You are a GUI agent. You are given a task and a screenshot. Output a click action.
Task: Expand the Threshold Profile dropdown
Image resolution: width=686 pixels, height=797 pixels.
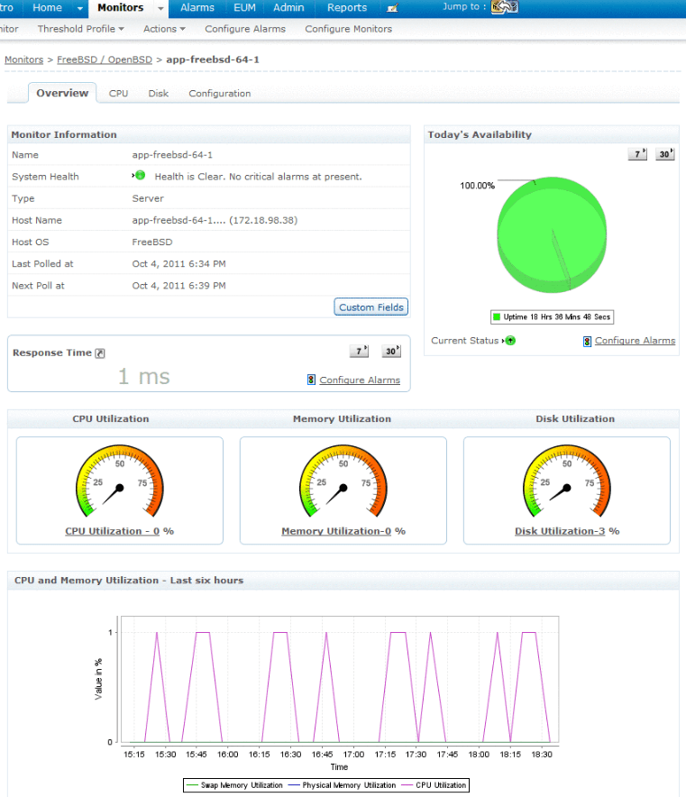coord(81,29)
